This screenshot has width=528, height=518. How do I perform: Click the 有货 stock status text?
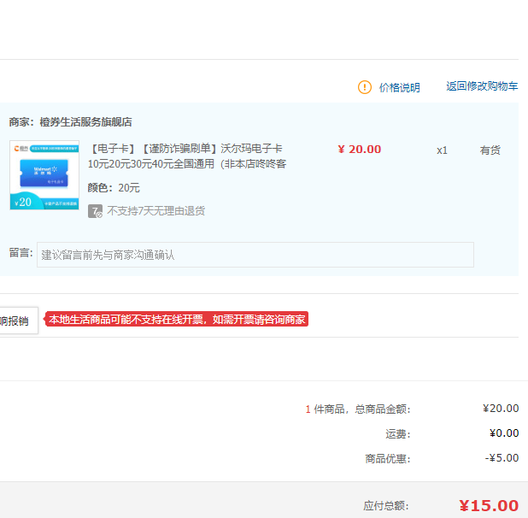pyautogui.click(x=490, y=150)
